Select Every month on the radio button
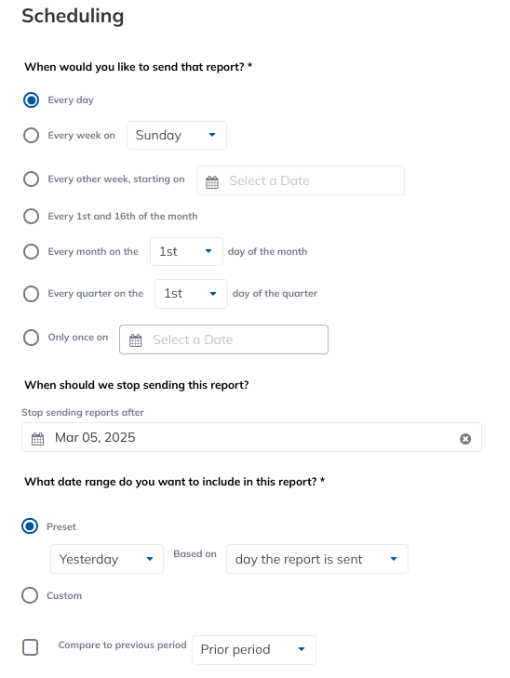The width and height of the screenshot is (510, 678). tap(31, 252)
